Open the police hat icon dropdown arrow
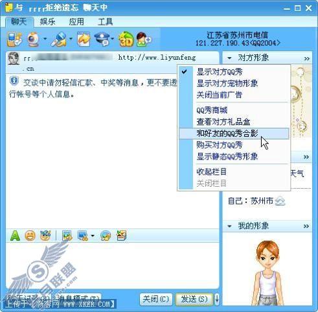318x312 pixels. 113,39
